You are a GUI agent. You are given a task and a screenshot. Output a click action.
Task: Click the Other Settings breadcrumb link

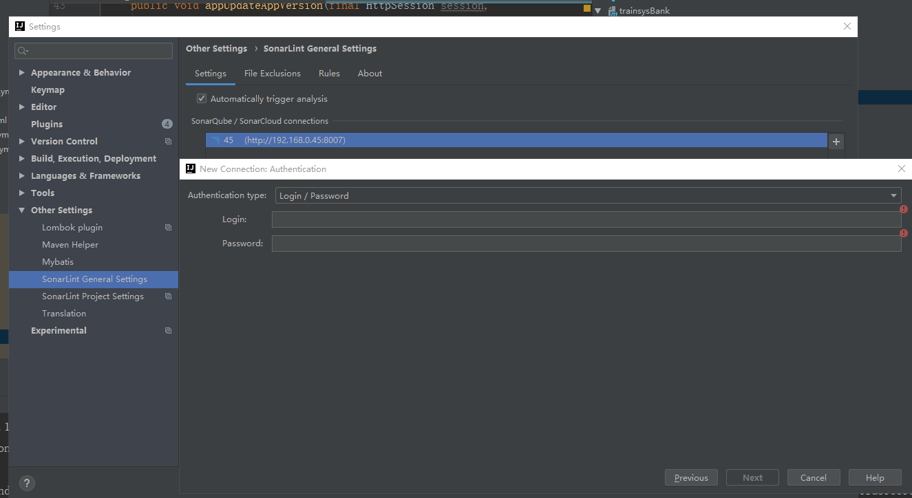[216, 49]
